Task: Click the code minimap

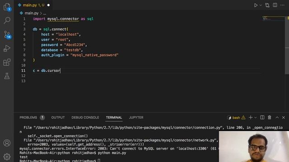Action: [x=274, y=18]
